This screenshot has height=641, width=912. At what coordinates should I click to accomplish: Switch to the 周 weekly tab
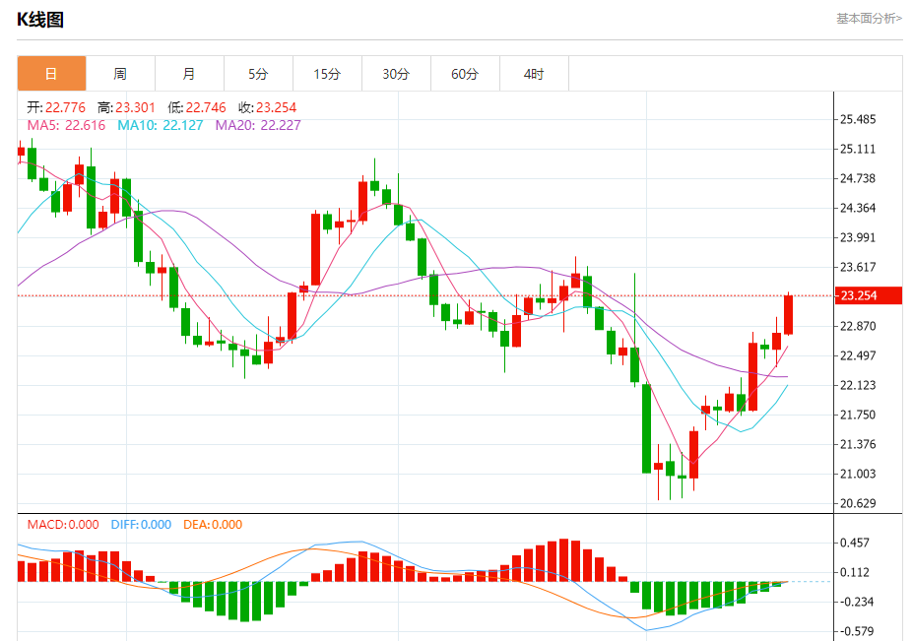120,74
